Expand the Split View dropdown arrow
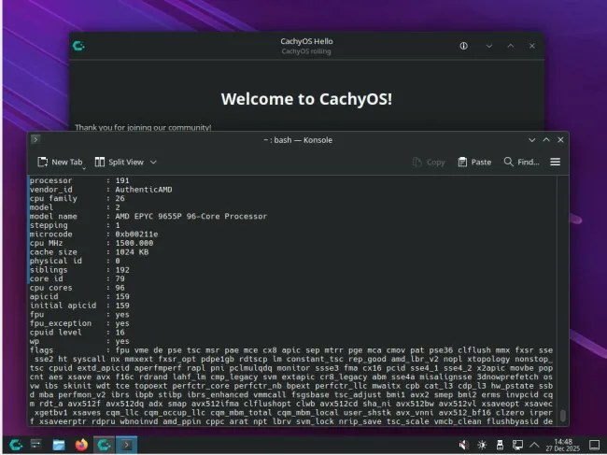 coord(153,163)
